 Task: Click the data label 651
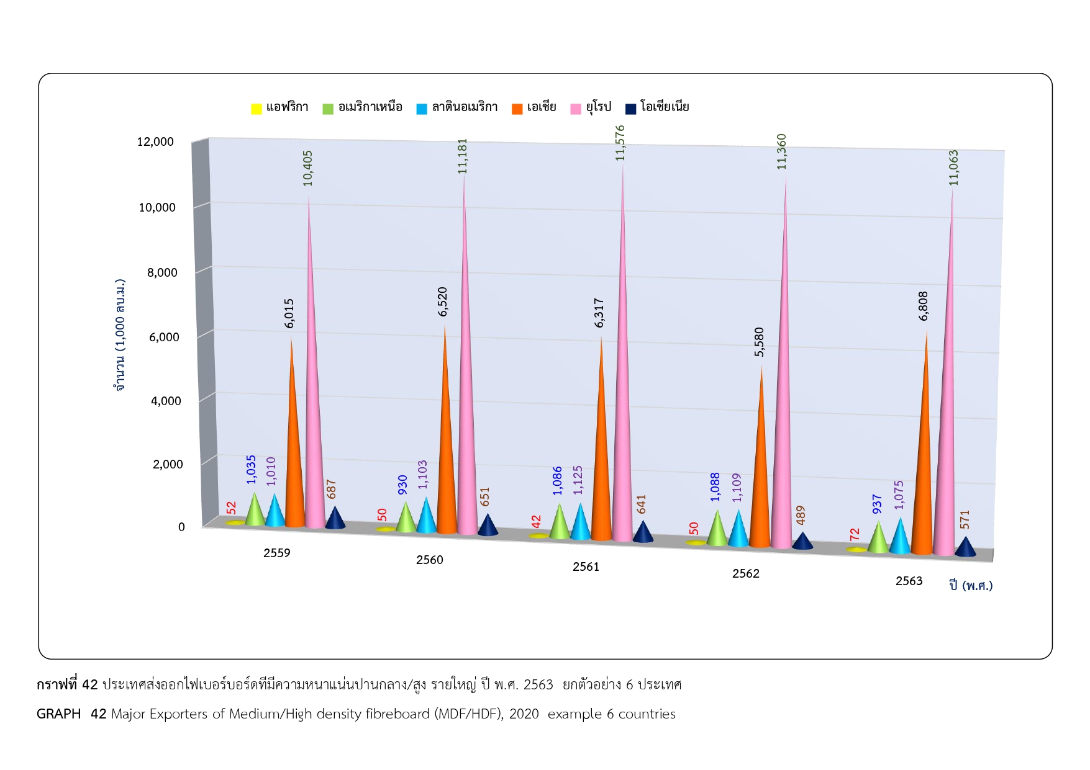[x=485, y=497]
